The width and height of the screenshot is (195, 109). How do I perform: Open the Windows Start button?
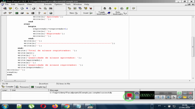point(5,106)
